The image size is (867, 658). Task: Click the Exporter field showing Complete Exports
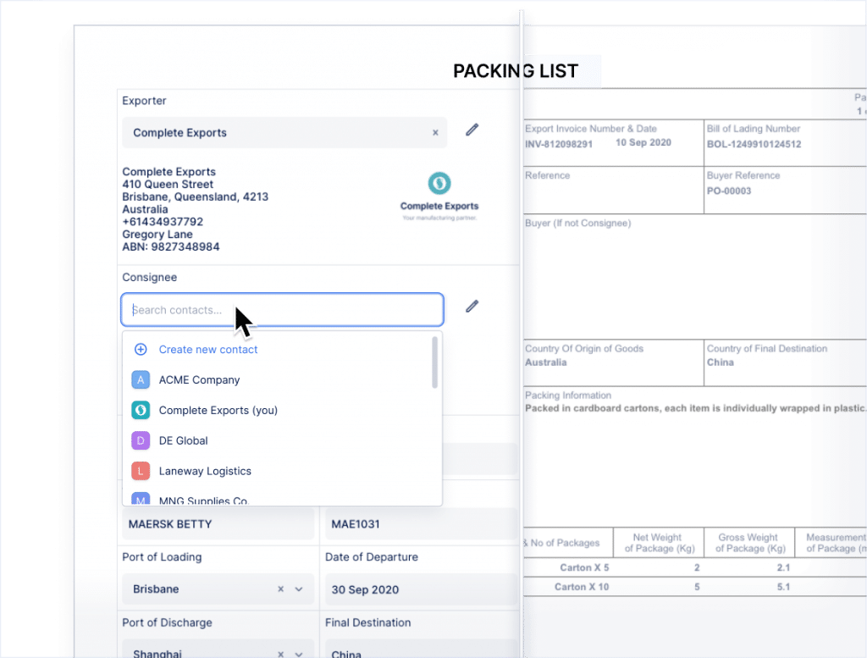pos(284,133)
